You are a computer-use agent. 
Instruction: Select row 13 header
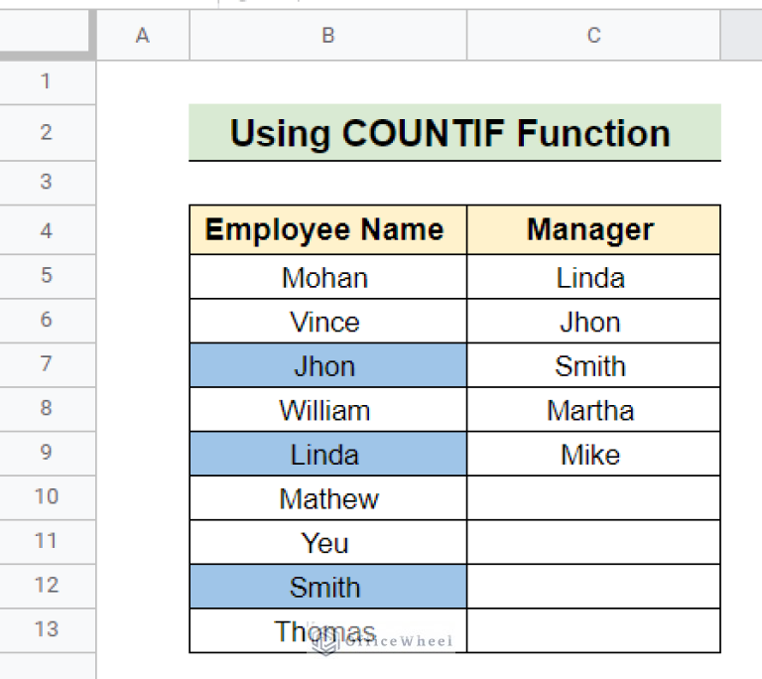pos(47,630)
